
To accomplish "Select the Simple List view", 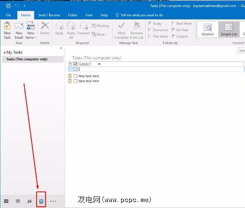I will tap(229, 30).
